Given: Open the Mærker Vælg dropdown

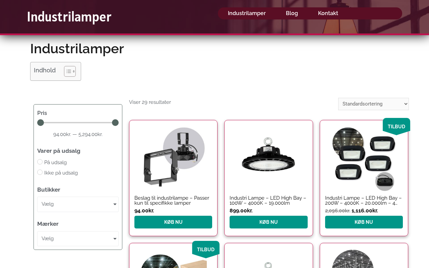Looking at the screenshot, I should (78, 239).
